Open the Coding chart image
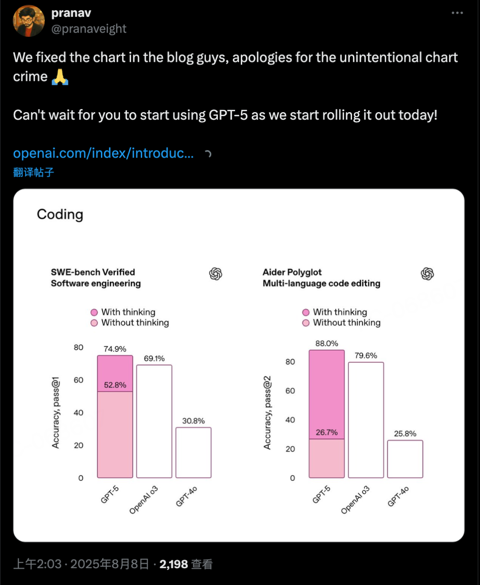 point(239,365)
